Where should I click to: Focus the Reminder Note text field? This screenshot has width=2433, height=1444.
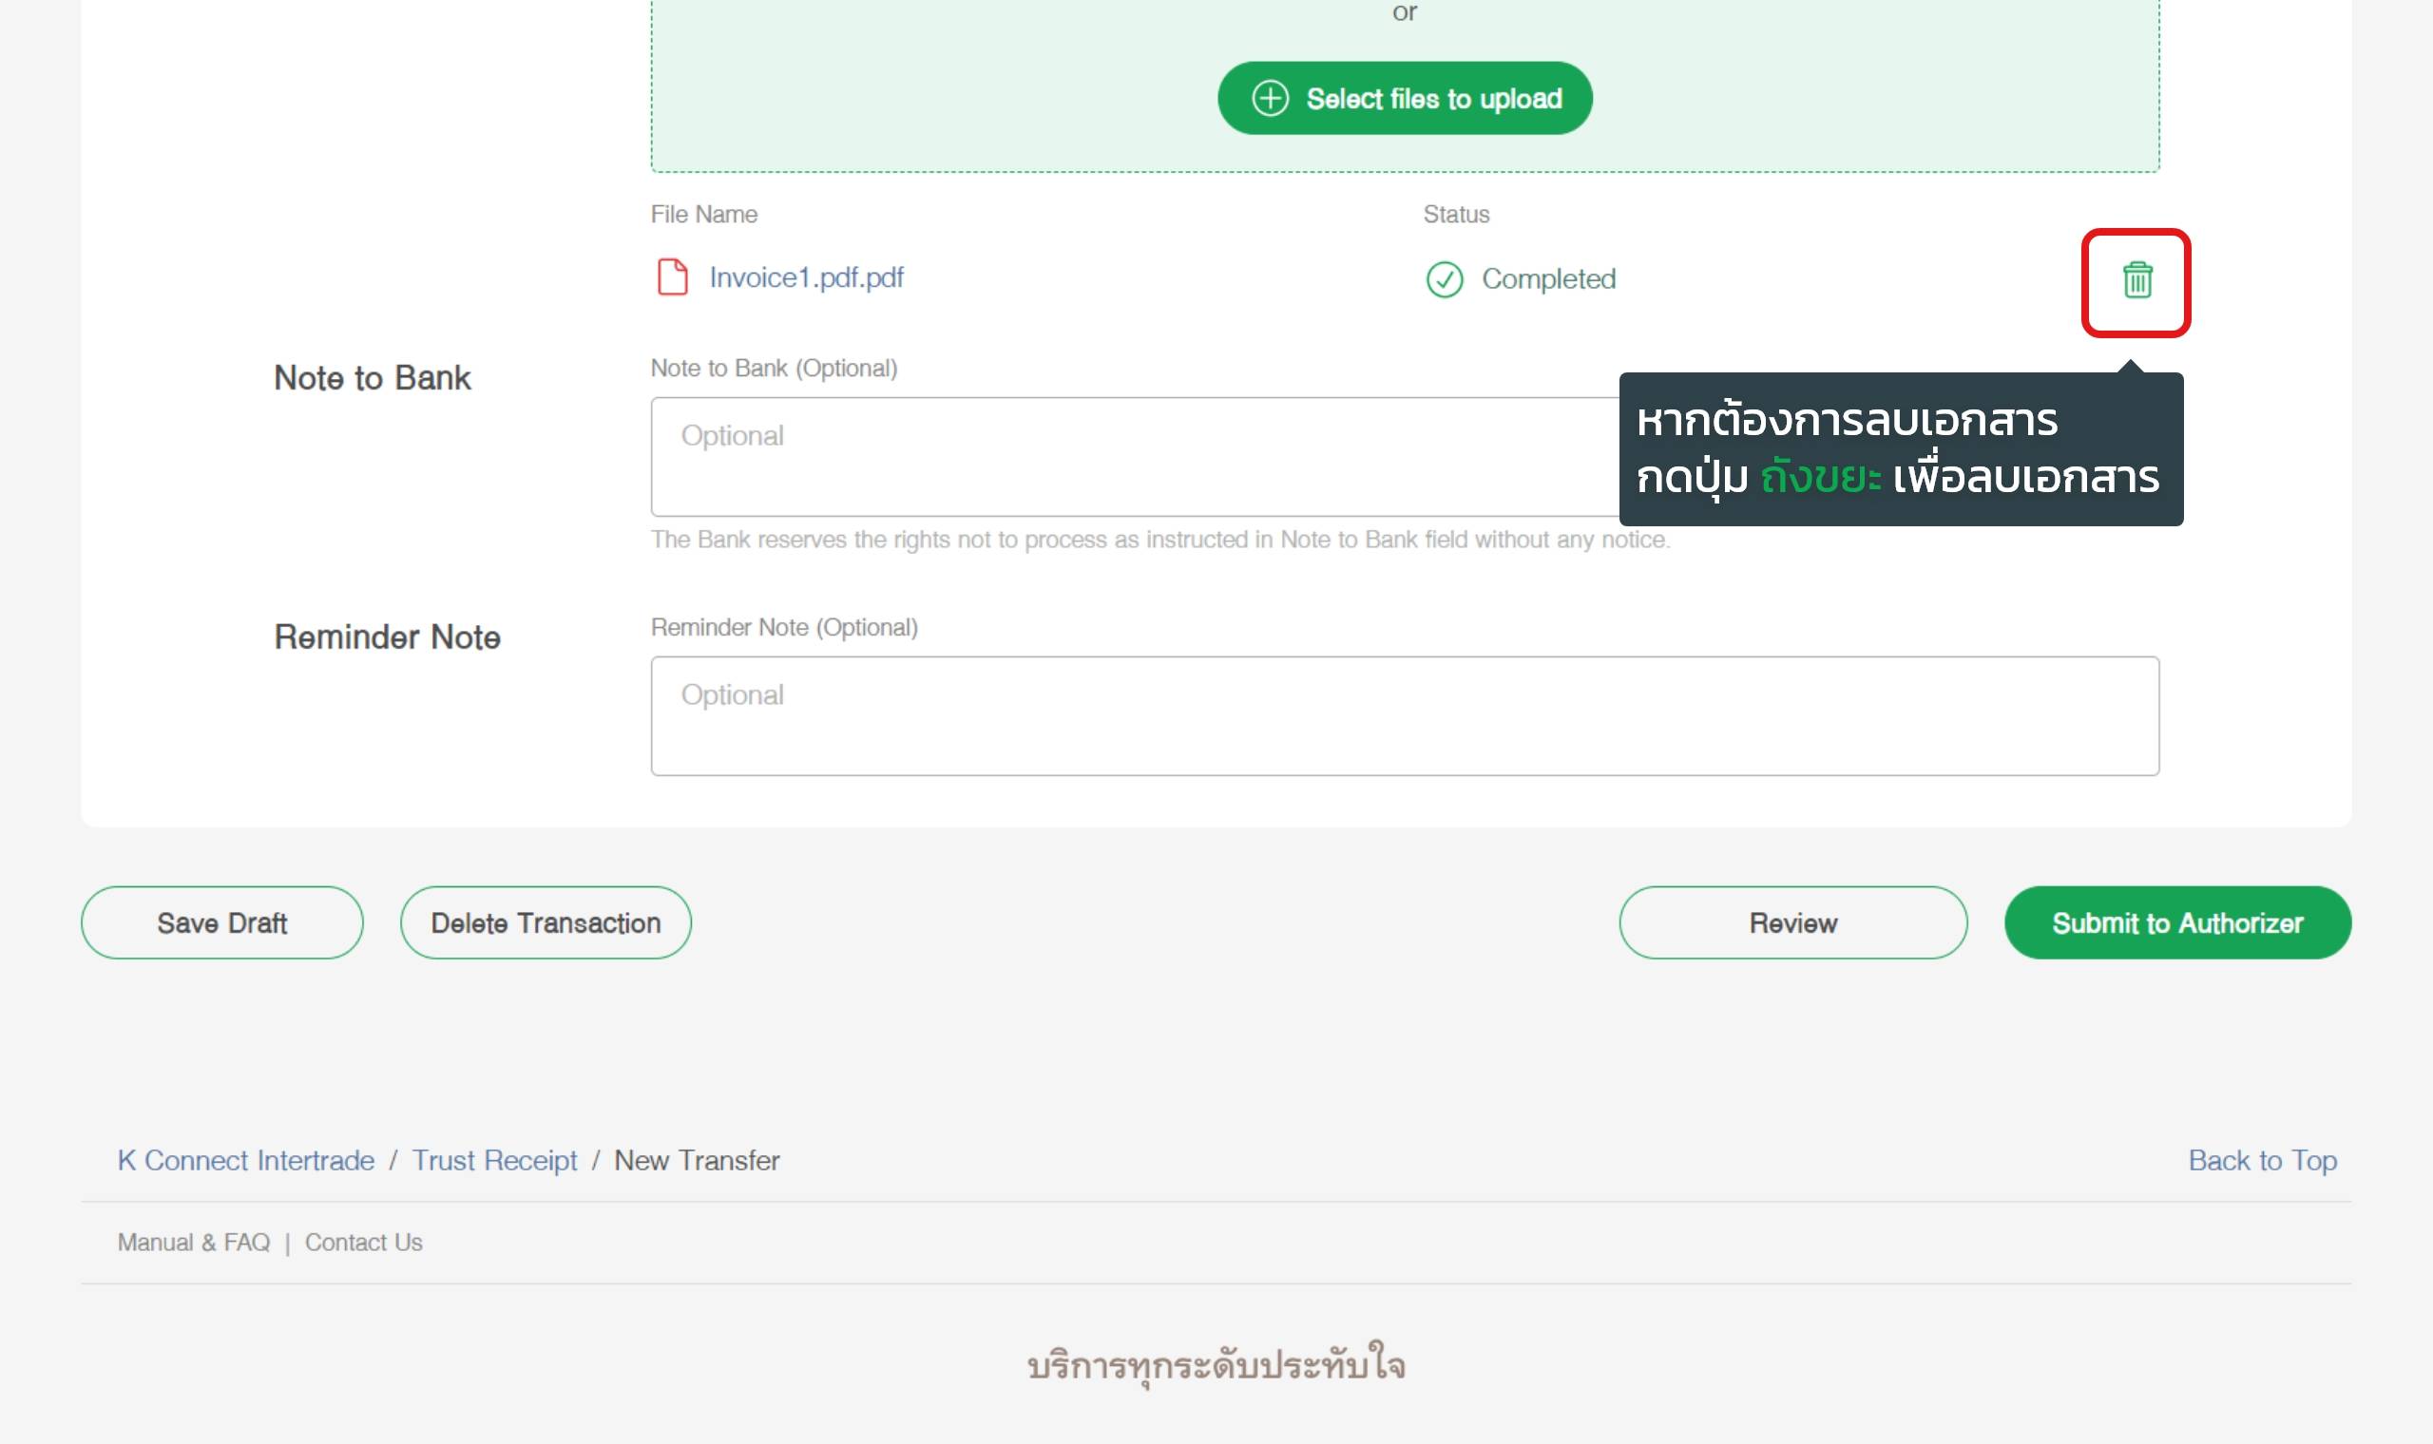tap(1405, 715)
